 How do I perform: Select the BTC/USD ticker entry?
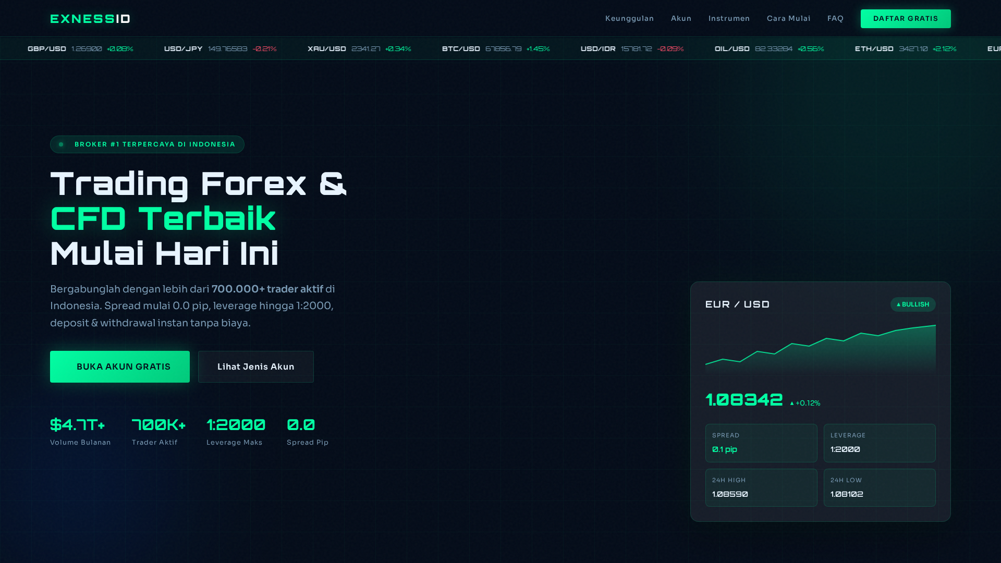tap(495, 48)
